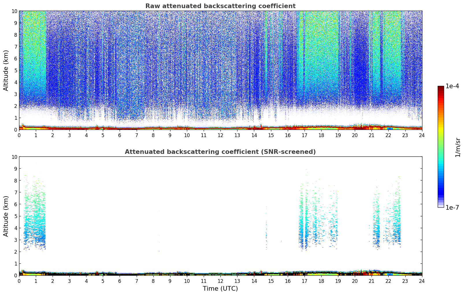The width and height of the screenshot is (464, 295).
Task: Click the 1e-4 colorbar label
Action: tap(452, 86)
